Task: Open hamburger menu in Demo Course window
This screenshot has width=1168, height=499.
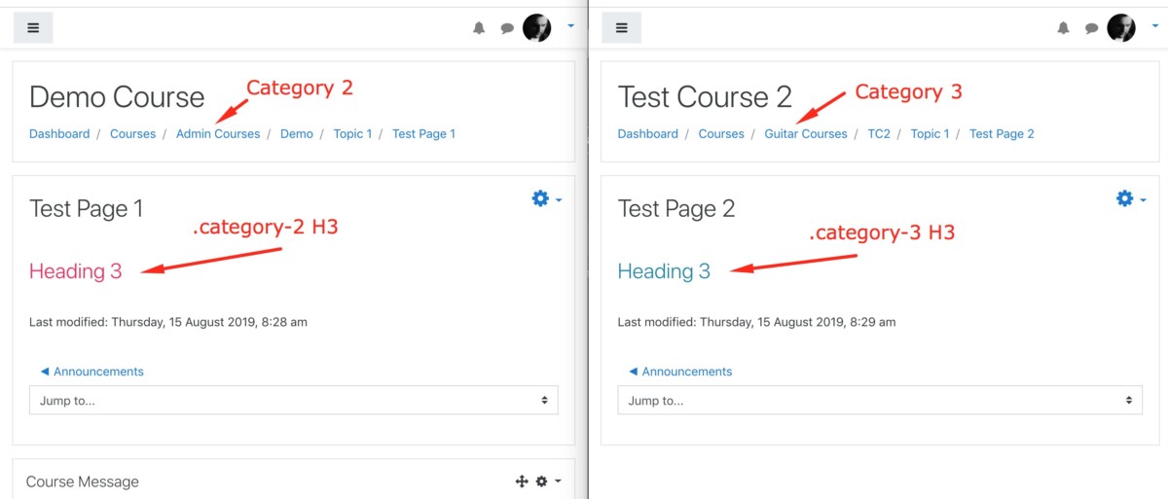Action: pyautogui.click(x=33, y=28)
